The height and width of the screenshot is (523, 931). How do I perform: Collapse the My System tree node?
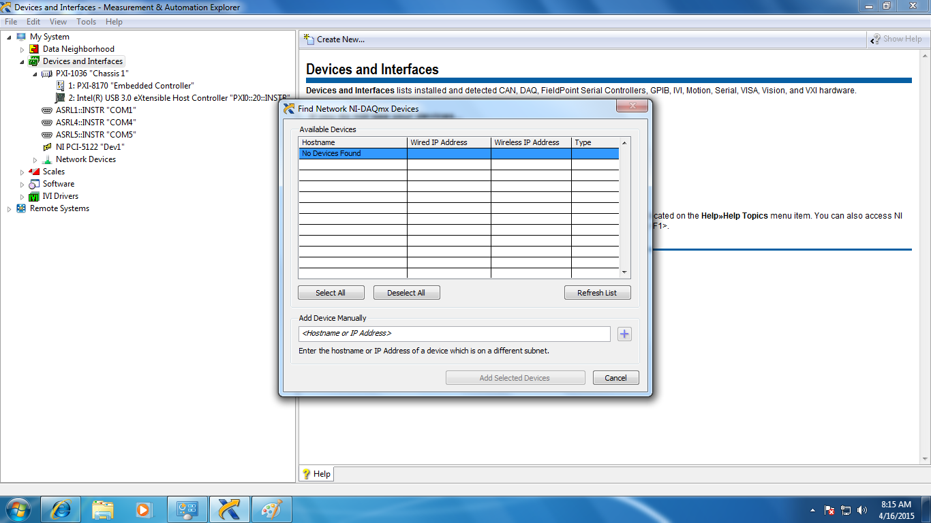click(x=9, y=37)
